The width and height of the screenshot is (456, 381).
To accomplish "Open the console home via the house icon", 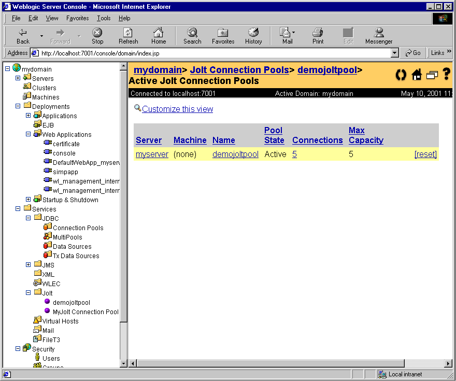I will click(417, 75).
